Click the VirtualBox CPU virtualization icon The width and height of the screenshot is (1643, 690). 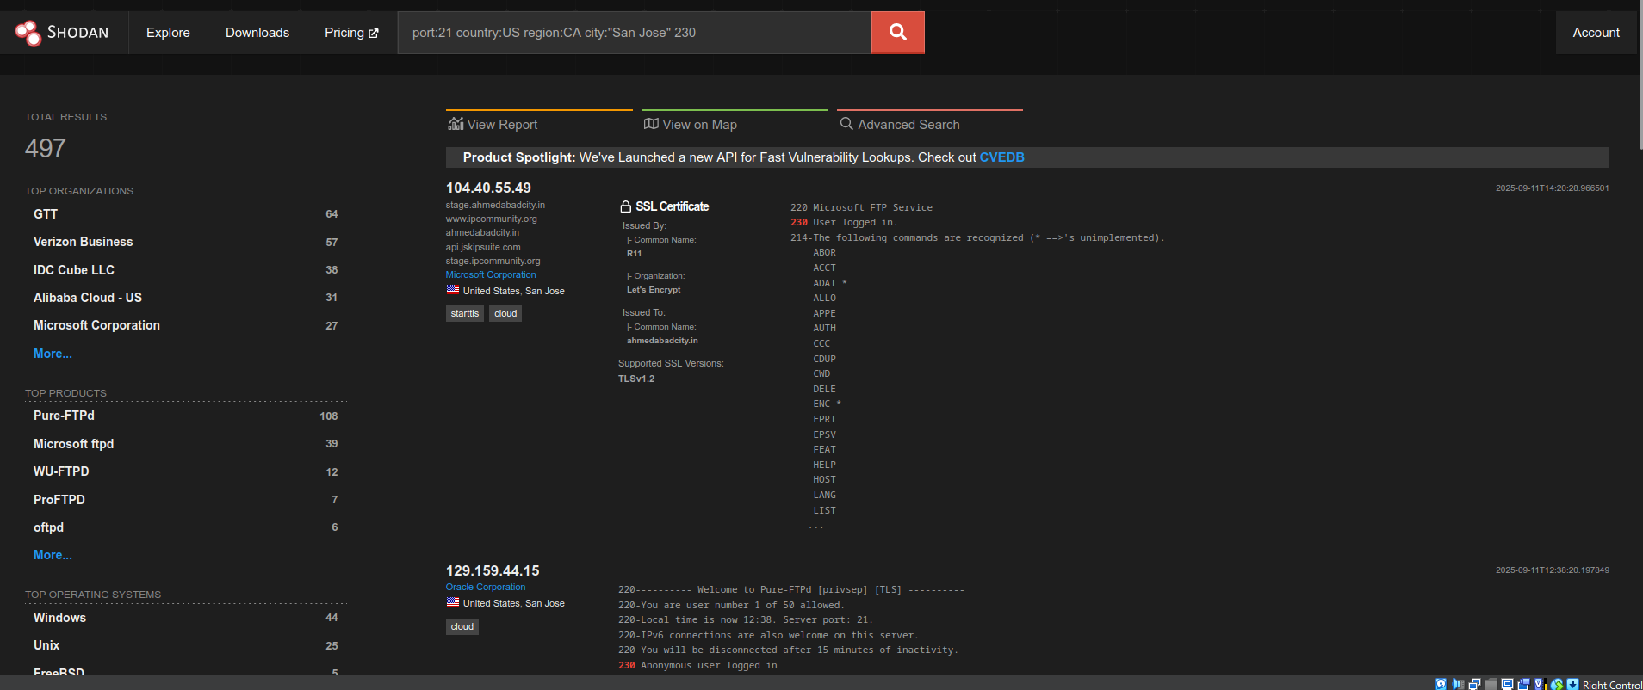tap(1539, 684)
